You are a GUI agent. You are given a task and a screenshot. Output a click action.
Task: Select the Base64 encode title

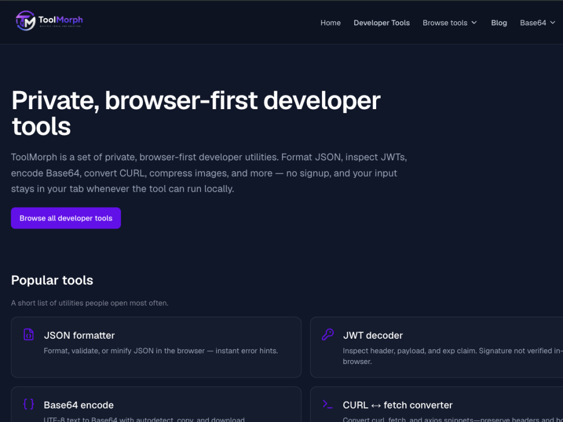click(x=79, y=405)
